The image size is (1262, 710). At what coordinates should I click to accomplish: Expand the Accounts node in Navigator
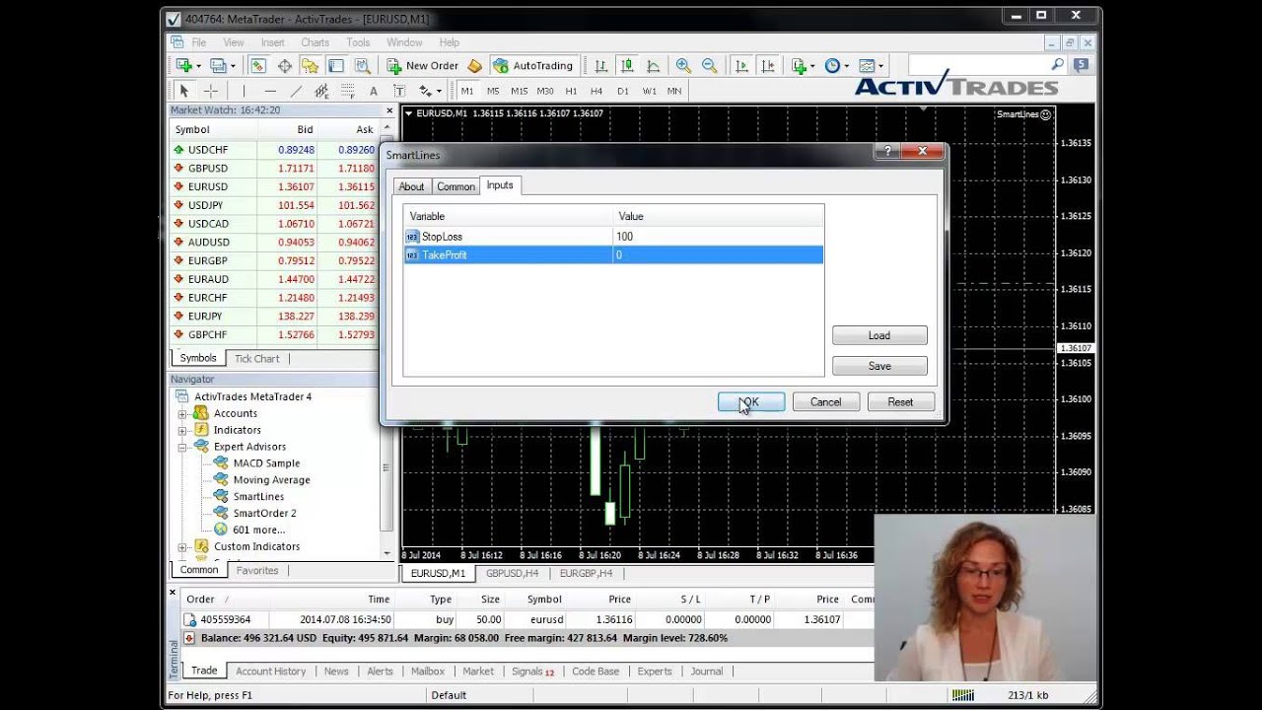pyautogui.click(x=182, y=414)
